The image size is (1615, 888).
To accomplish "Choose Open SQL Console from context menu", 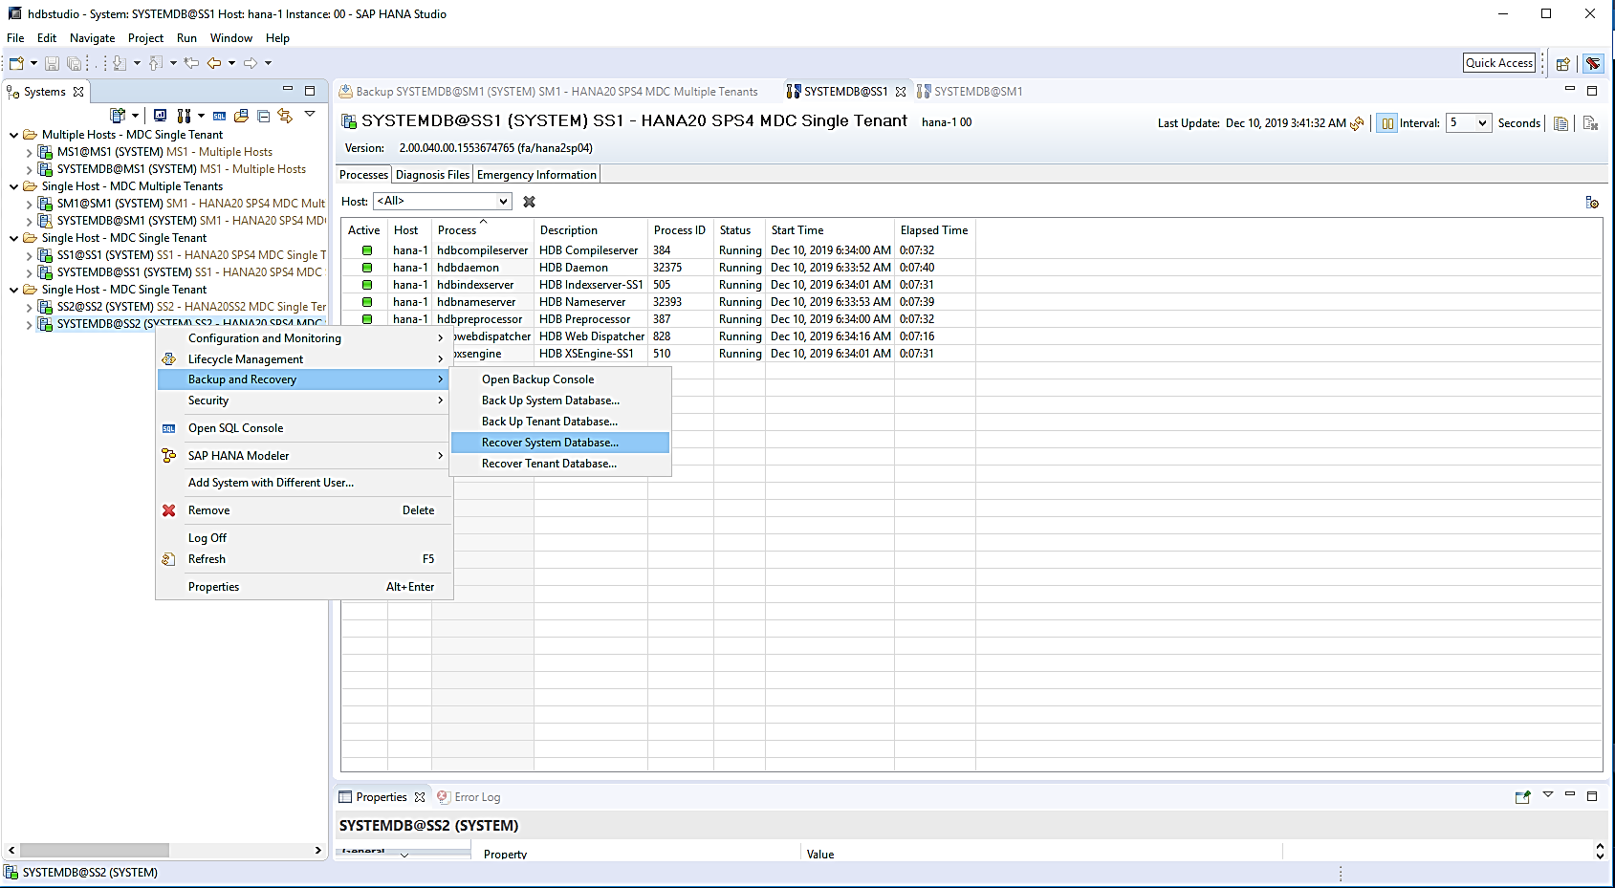I will point(235,428).
